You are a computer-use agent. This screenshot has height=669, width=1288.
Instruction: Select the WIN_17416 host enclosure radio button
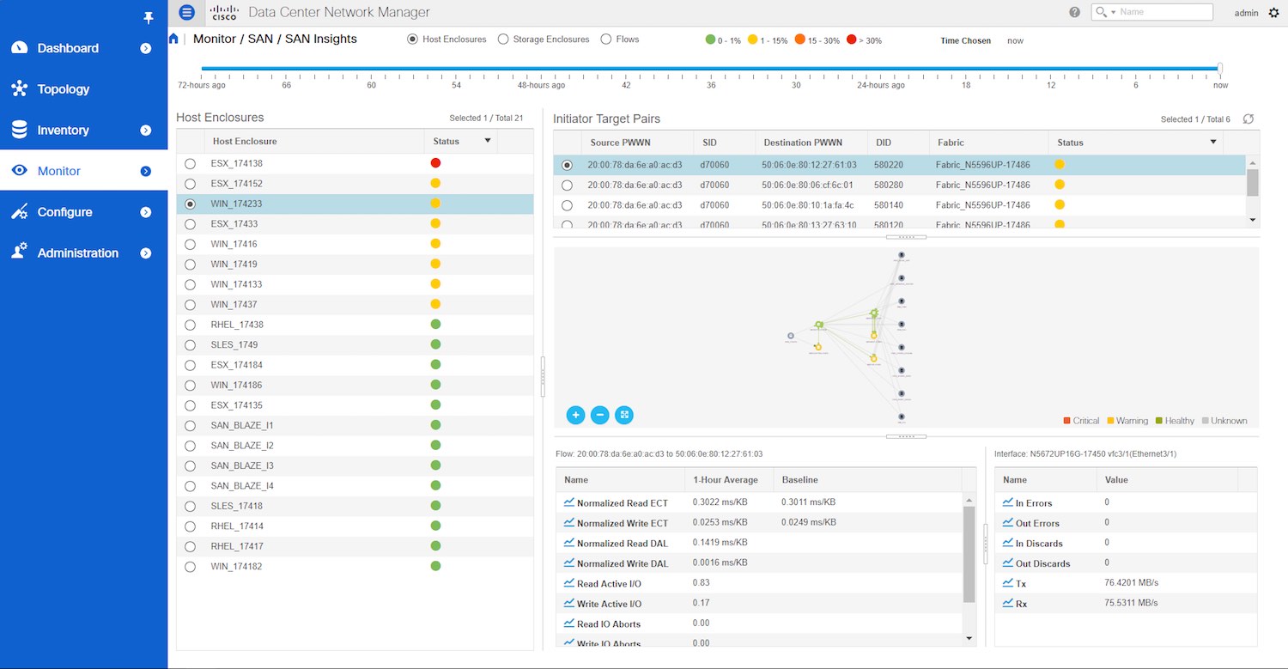(x=190, y=244)
